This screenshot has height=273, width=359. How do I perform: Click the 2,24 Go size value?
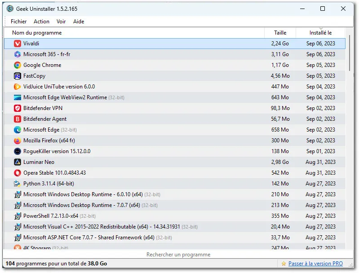pos(280,44)
